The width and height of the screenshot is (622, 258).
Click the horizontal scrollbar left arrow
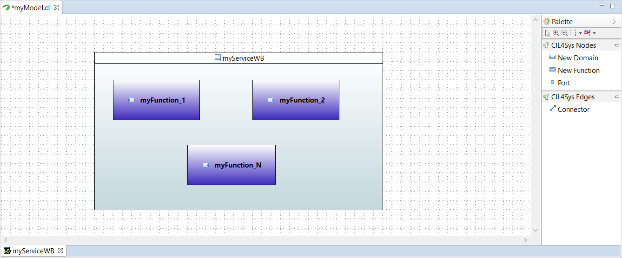6,240
